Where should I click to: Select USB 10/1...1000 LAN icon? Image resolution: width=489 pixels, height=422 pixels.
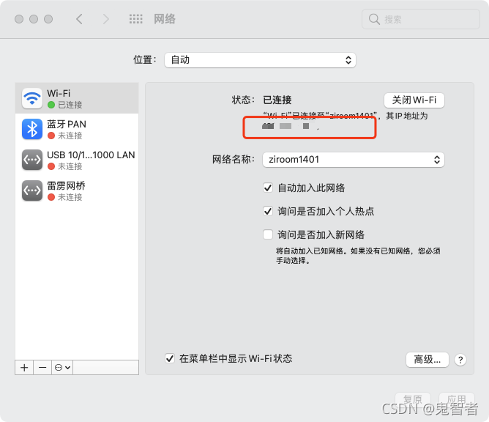[32, 160]
